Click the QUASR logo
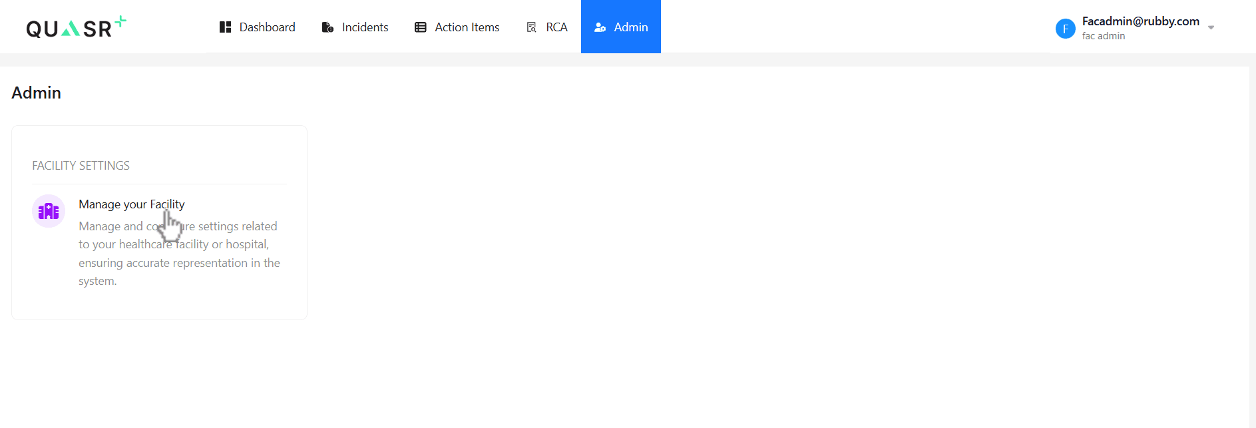The width and height of the screenshot is (1256, 428). click(x=75, y=27)
